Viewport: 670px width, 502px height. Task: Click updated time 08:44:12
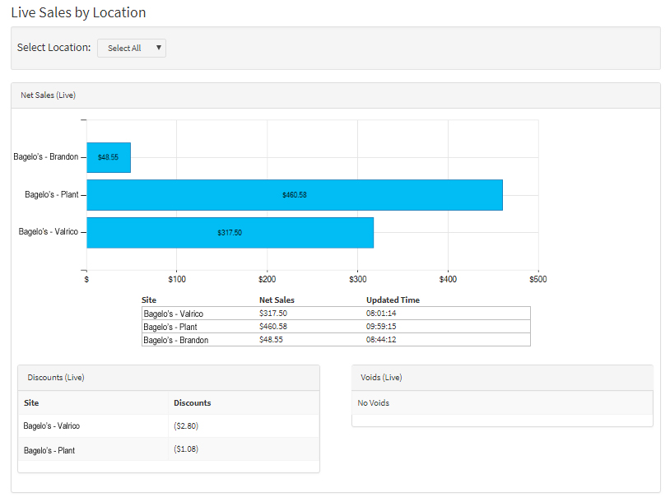point(381,340)
